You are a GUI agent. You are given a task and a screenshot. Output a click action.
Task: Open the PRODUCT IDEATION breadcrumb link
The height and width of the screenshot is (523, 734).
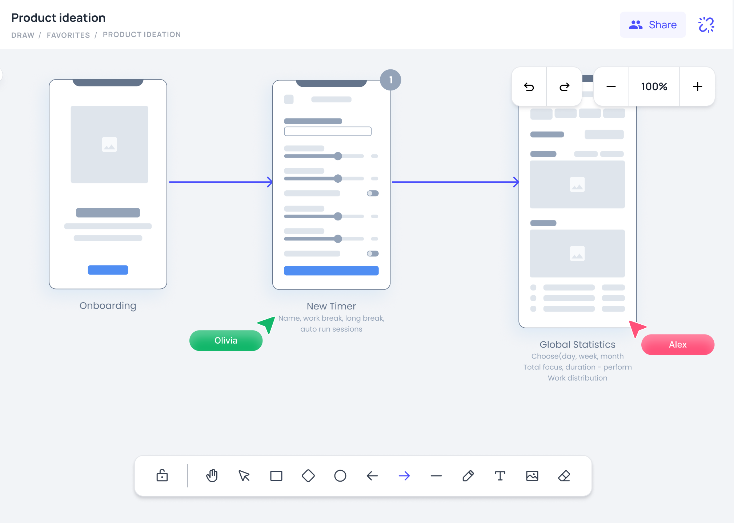tap(141, 35)
